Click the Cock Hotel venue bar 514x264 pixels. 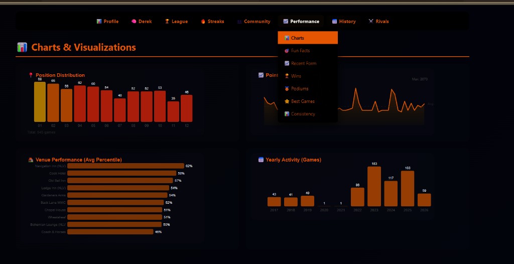(122, 173)
